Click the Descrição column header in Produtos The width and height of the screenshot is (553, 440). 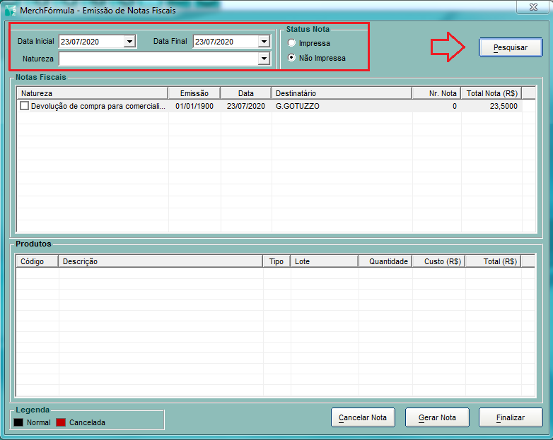pyautogui.click(x=161, y=261)
